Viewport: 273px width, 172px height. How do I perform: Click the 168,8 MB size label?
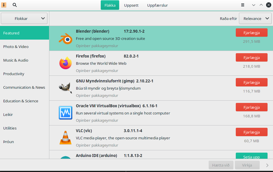(x=252, y=116)
